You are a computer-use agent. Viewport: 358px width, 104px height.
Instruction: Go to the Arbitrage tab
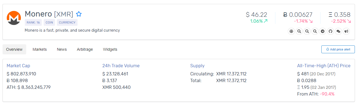[85, 49]
